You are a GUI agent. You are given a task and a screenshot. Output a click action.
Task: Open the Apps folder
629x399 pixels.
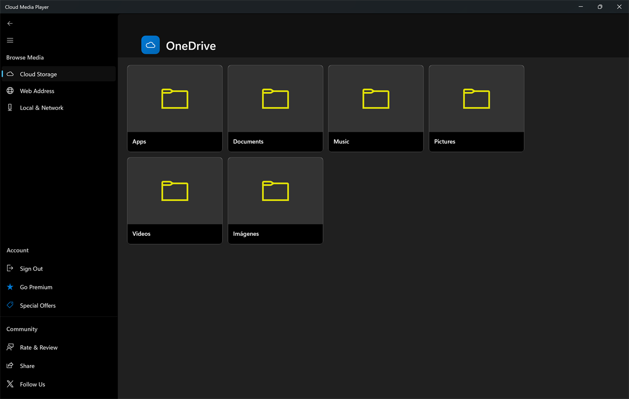pyautogui.click(x=174, y=108)
